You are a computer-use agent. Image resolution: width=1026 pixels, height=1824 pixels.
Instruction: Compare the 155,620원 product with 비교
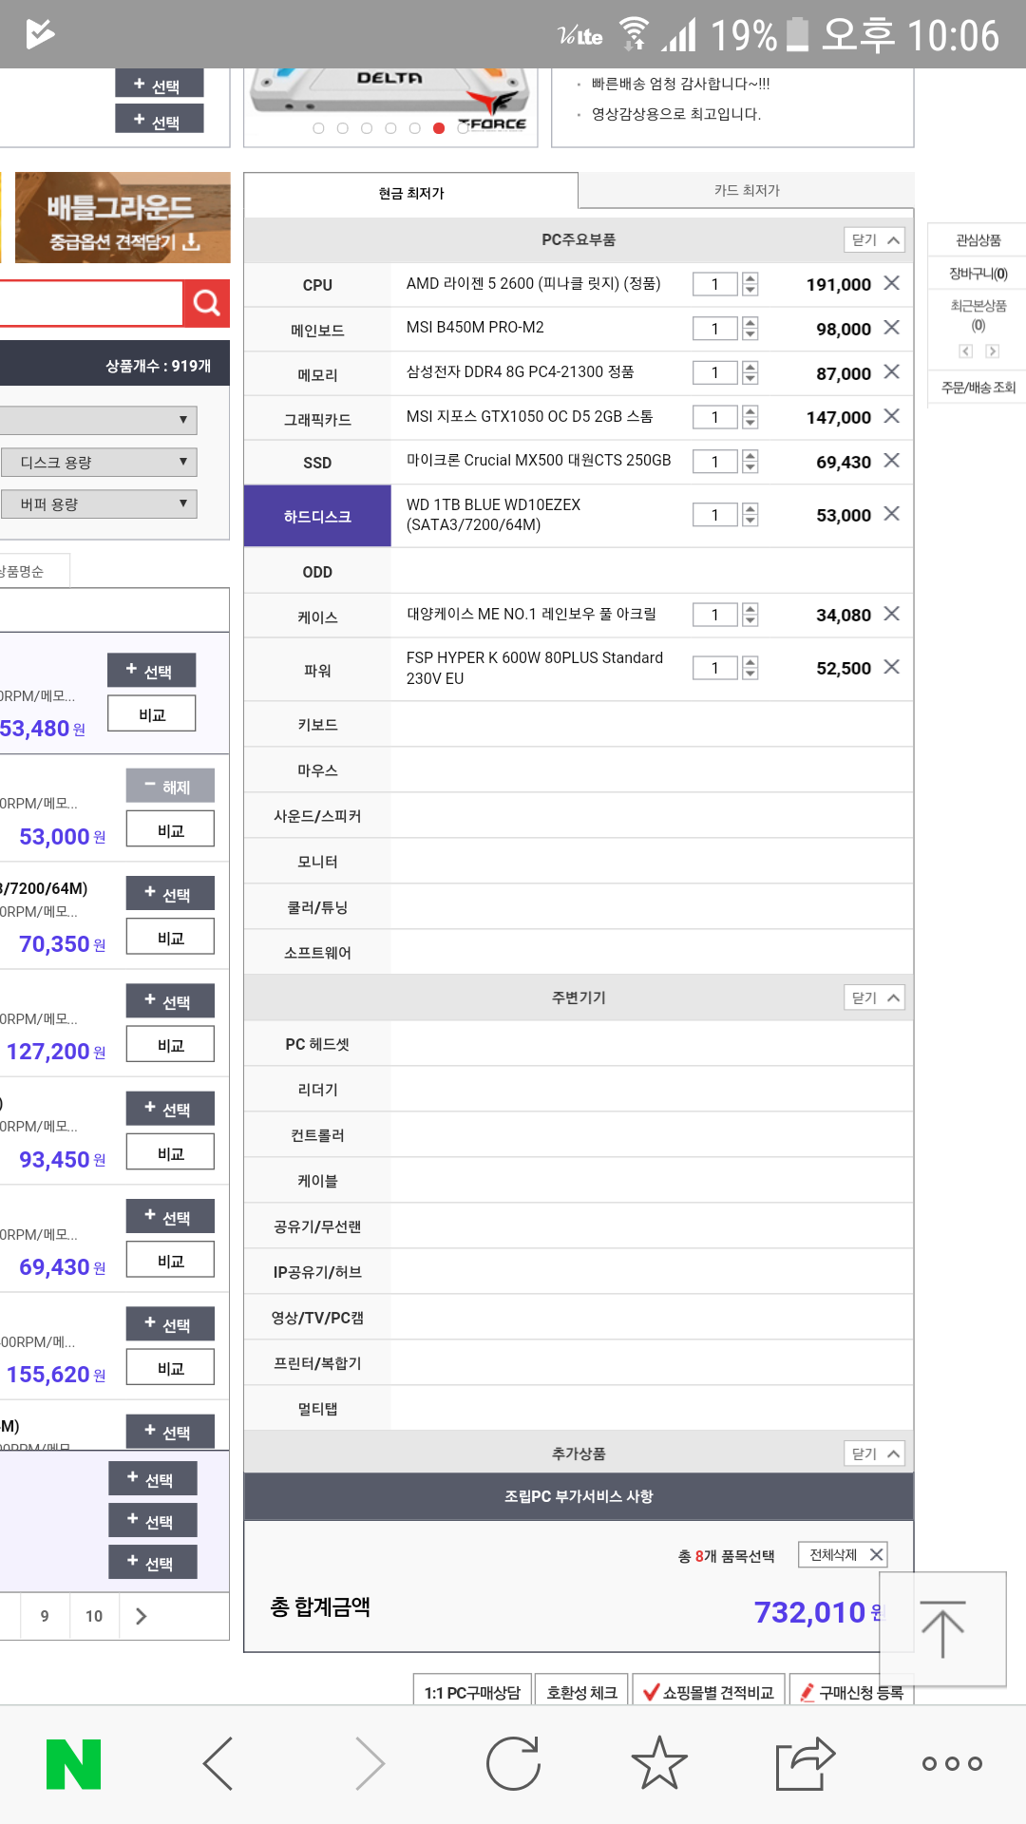pyautogui.click(x=170, y=1368)
